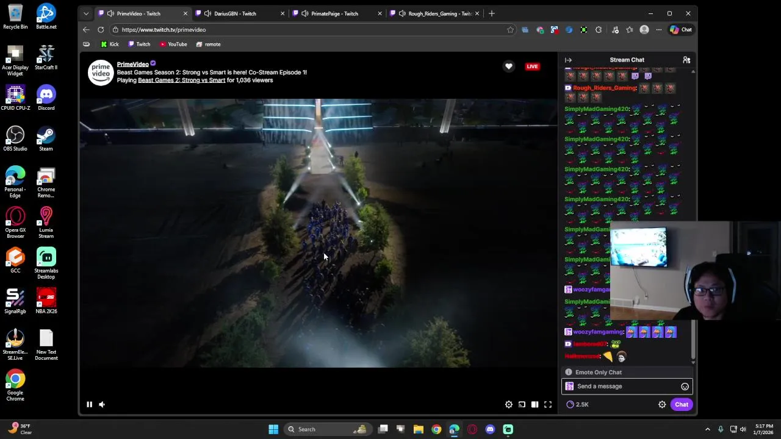Click PrimeVideo channel avatar

101,73
